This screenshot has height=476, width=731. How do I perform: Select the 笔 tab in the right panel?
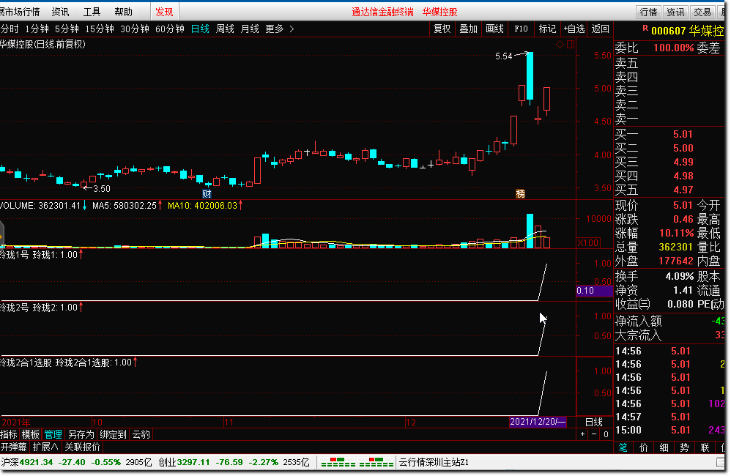623,447
